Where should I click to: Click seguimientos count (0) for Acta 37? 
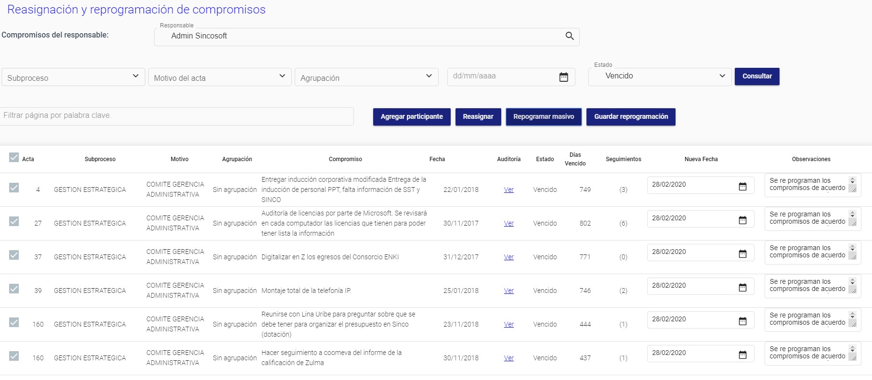623,257
